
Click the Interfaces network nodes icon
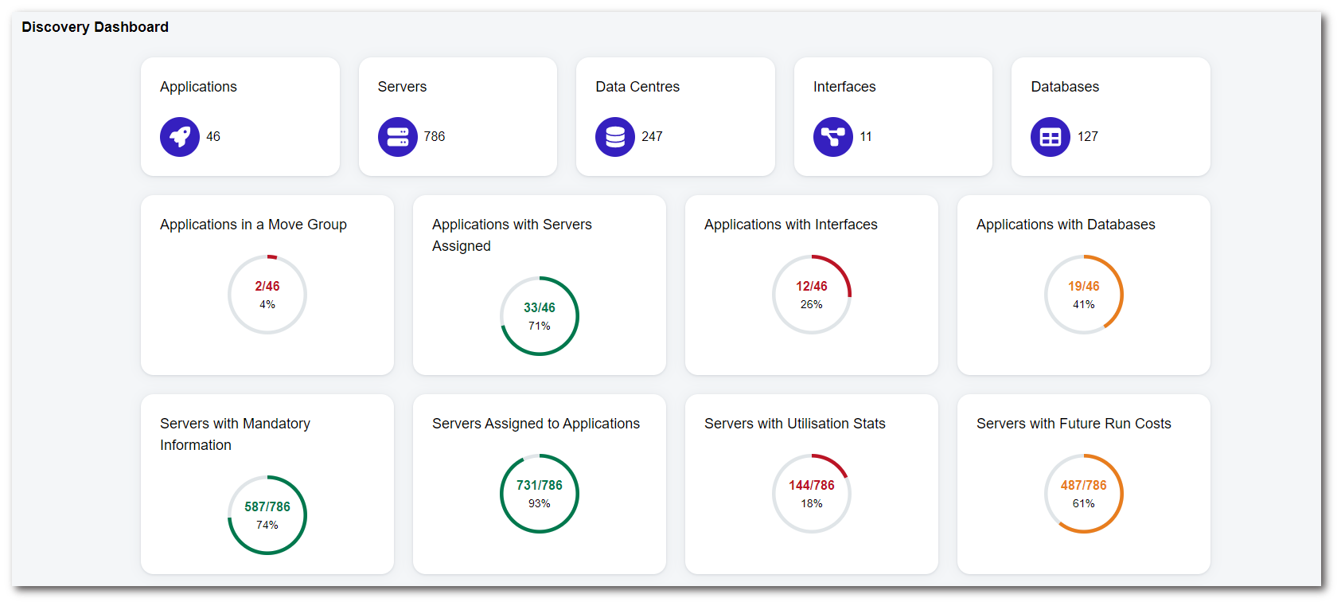(832, 137)
